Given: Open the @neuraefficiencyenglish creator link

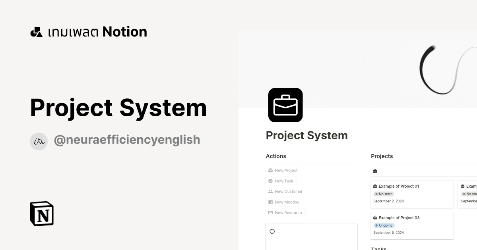Looking at the screenshot, I should pos(127,140).
